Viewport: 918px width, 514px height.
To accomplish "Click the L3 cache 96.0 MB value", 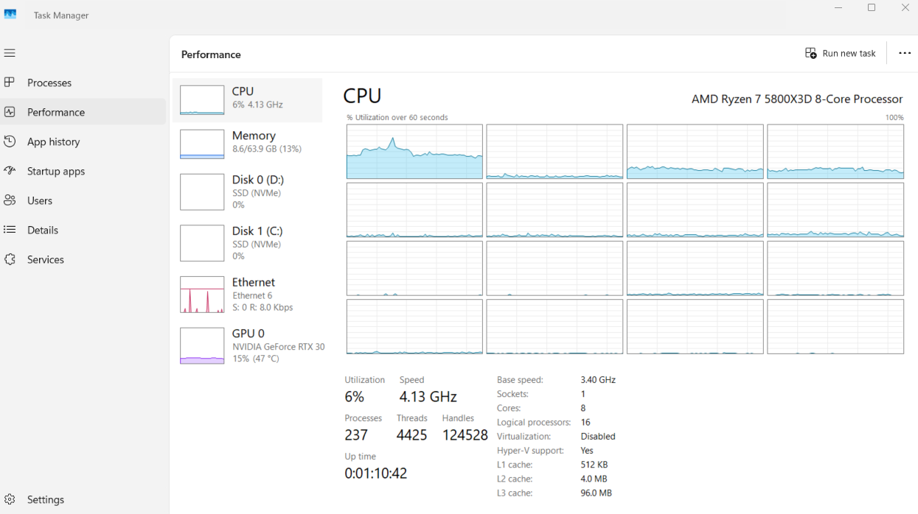I will point(597,493).
